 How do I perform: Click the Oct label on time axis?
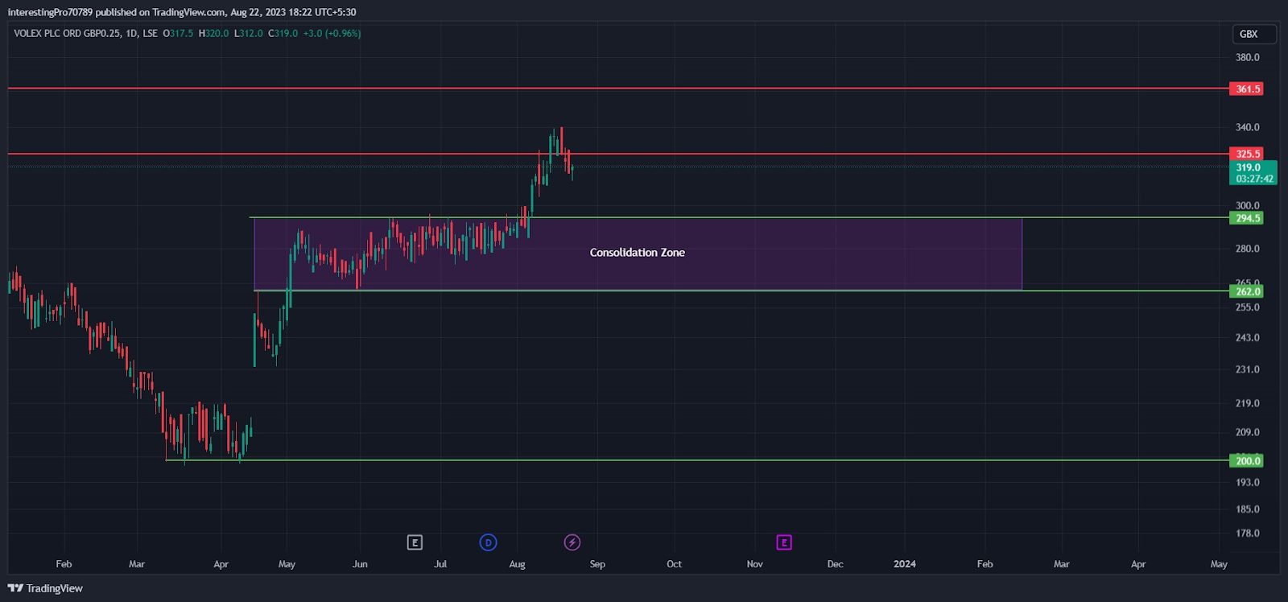pyautogui.click(x=674, y=564)
